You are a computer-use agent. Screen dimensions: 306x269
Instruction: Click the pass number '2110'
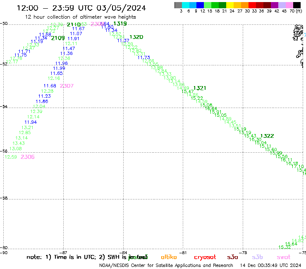[74, 24]
